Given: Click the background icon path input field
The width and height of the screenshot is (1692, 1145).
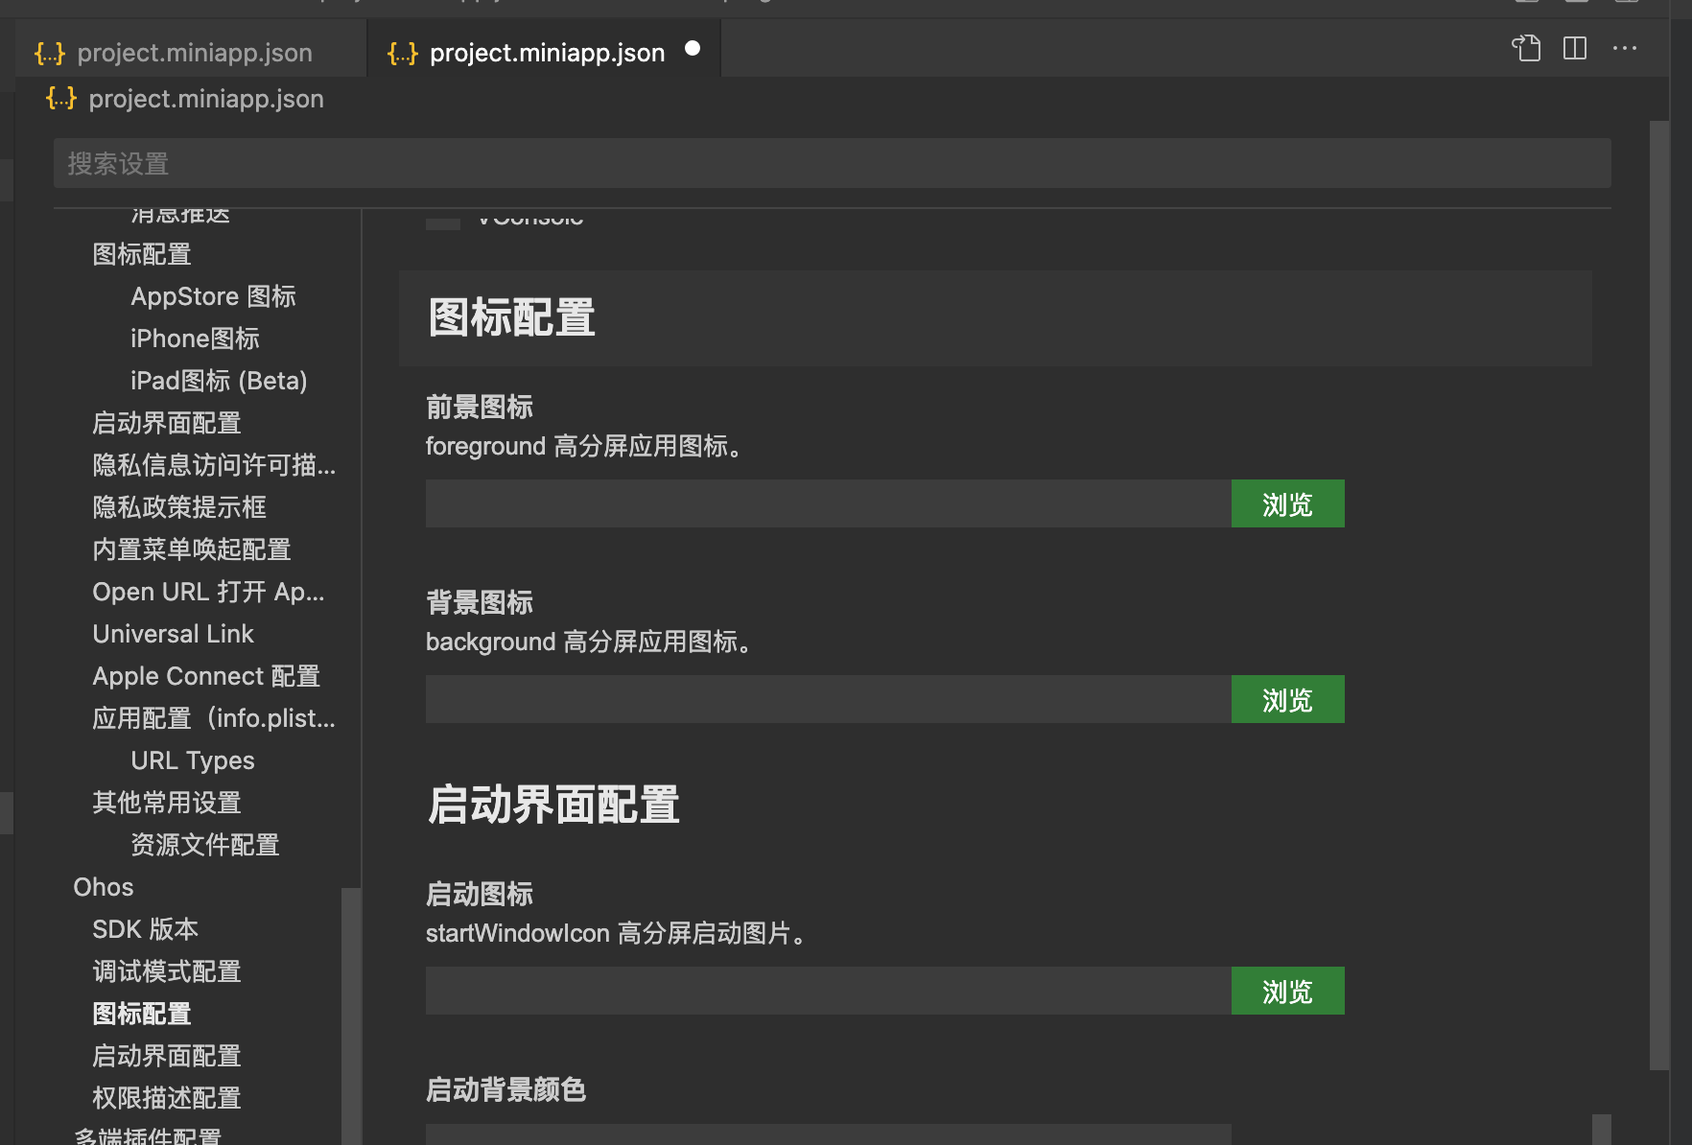Looking at the screenshot, I should (x=828, y=700).
